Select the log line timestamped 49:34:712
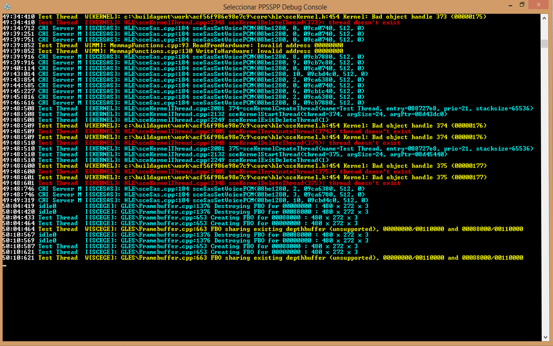This screenshot has width=553, height=346. [x=183, y=28]
